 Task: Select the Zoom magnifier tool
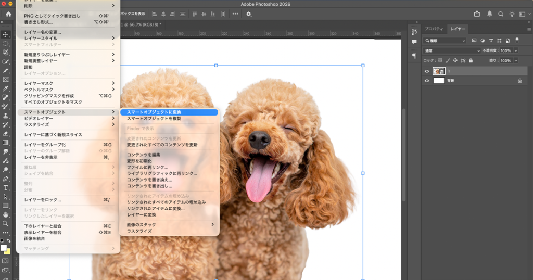pyautogui.click(x=6, y=223)
